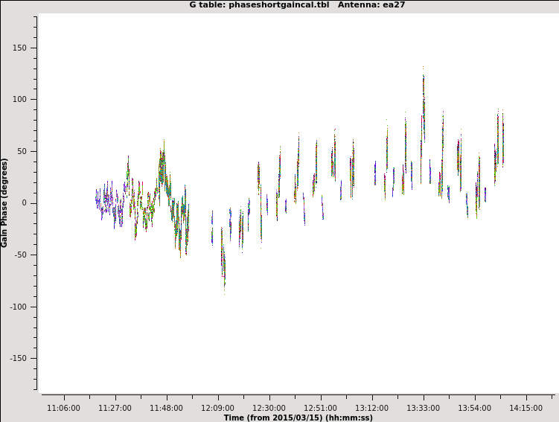Click the -50 value on the y-axis
The height and width of the screenshot is (422, 559).
tap(21, 255)
